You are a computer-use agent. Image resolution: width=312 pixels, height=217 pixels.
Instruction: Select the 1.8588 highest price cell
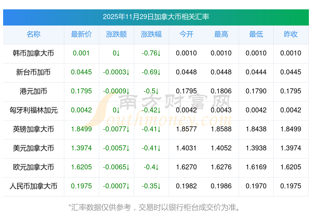coord(221,129)
